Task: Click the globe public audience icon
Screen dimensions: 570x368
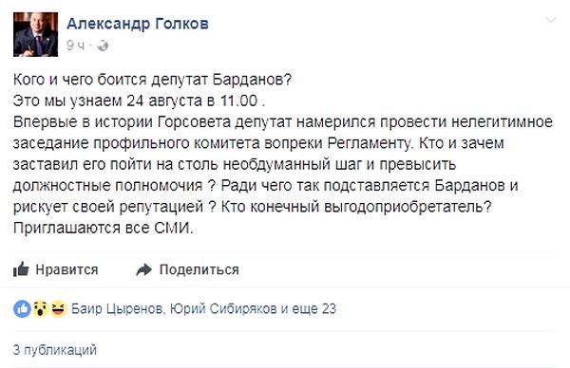Action: [103, 46]
